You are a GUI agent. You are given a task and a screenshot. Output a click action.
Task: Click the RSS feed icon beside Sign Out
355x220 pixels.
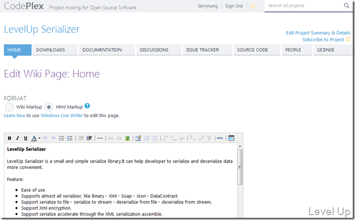tap(252, 6)
